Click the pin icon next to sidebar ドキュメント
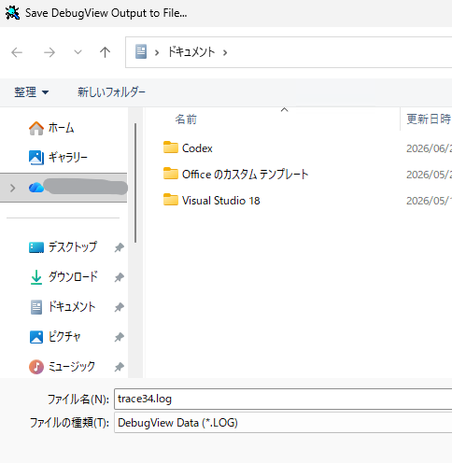The image size is (452, 463). (x=119, y=307)
